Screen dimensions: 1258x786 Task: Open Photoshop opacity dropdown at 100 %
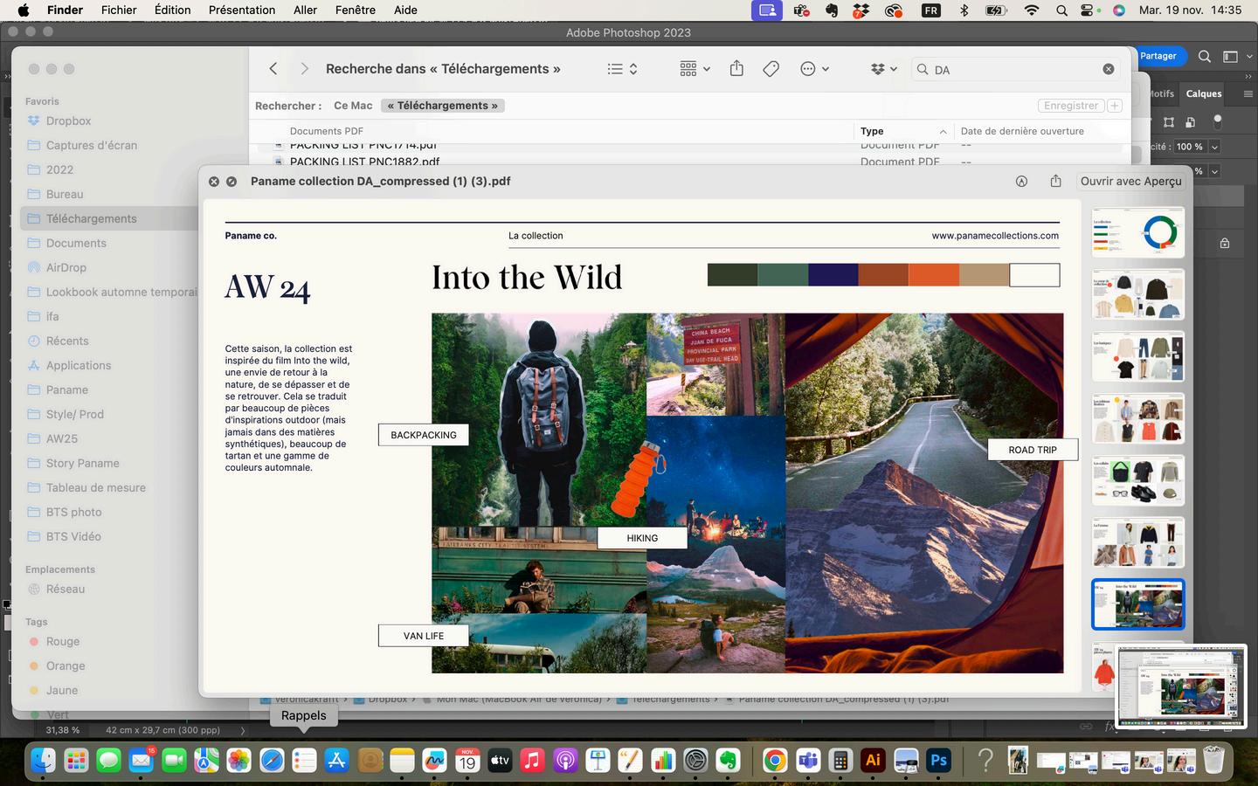(x=1214, y=147)
